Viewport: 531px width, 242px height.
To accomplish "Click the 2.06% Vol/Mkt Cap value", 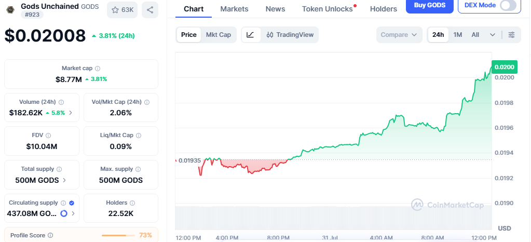I will 121,113.
